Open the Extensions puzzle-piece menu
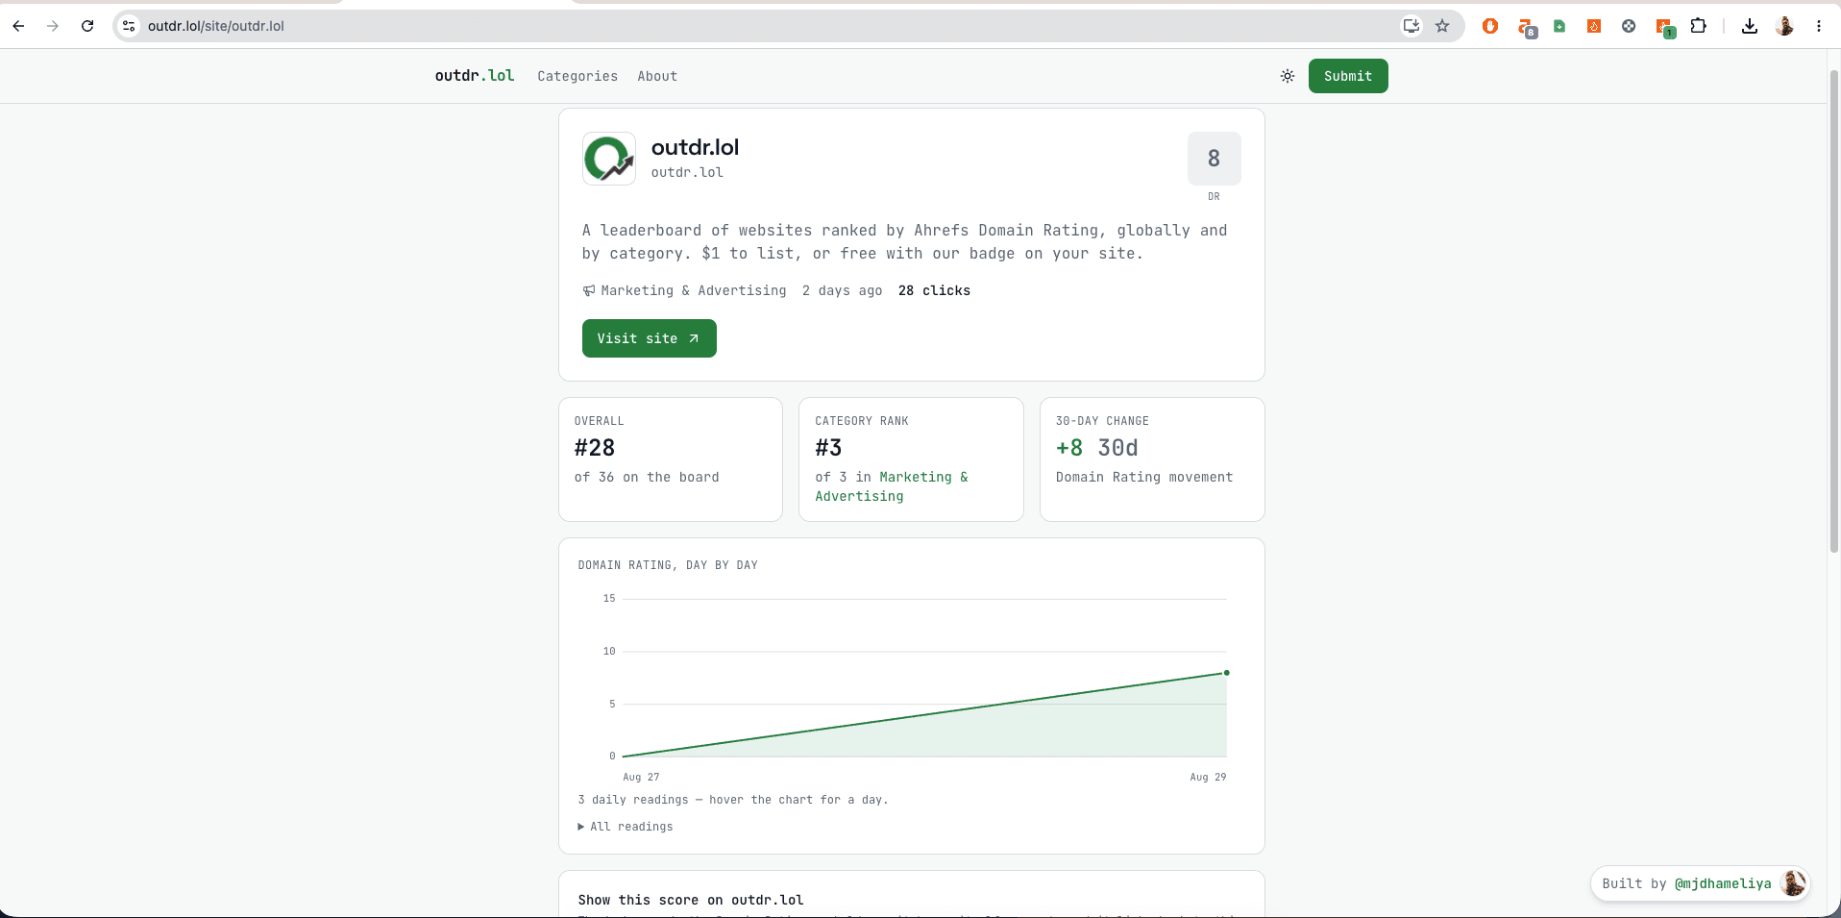This screenshot has height=918, width=1841. click(1699, 26)
